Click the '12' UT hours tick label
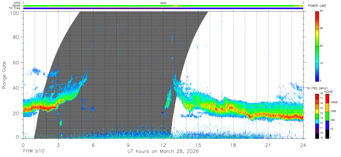Screen dimensions: 341x157 pos(163,145)
